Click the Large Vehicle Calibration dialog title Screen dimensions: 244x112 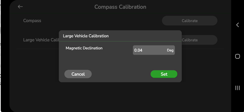[x=86, y=36]
